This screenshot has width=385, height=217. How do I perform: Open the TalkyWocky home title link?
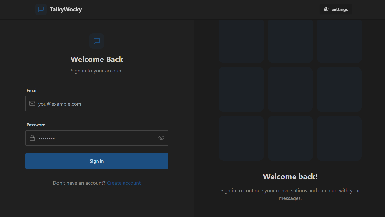point(66,9)
